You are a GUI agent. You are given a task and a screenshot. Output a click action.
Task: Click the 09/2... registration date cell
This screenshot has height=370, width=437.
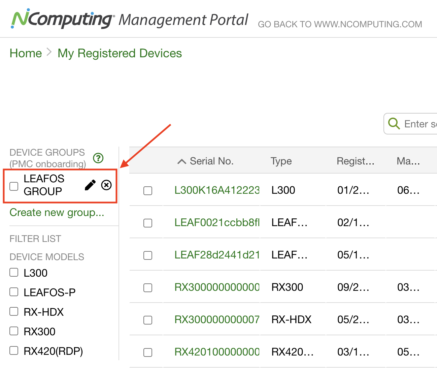(x=353, y=287)
